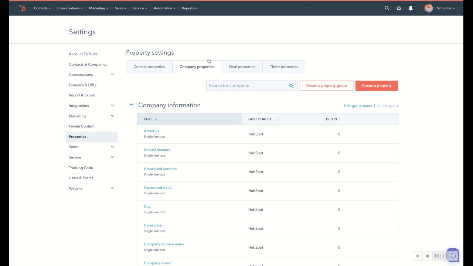The height and width of the screenshot is (266, 473).
Task: Open the settings gear icon
Action: tap(399, 8)
